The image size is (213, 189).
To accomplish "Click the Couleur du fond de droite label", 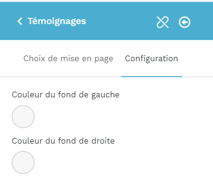I will coord(63,141).
